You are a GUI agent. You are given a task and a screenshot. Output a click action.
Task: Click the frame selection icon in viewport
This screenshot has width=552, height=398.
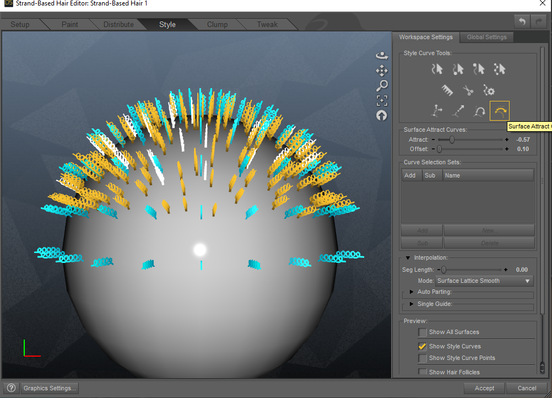point(382,100)
